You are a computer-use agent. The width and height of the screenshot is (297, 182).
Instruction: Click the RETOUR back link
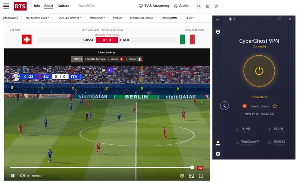click(x=15, y=30)
